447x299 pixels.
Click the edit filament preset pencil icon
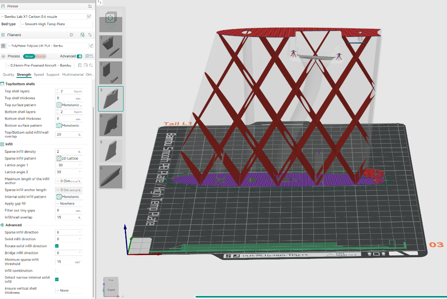(91, 46)
